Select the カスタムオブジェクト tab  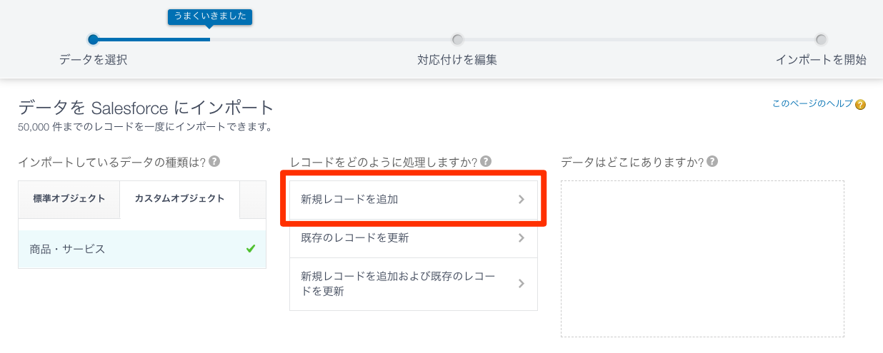tap(179, 199)
